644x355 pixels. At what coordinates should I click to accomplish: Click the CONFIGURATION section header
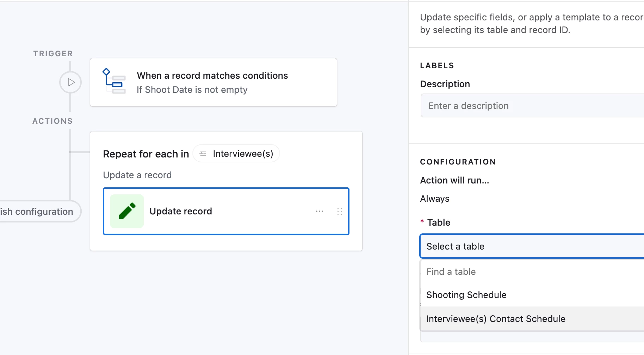458,162
